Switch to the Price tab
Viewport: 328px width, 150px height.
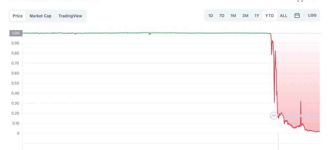(x=18, y=16)
